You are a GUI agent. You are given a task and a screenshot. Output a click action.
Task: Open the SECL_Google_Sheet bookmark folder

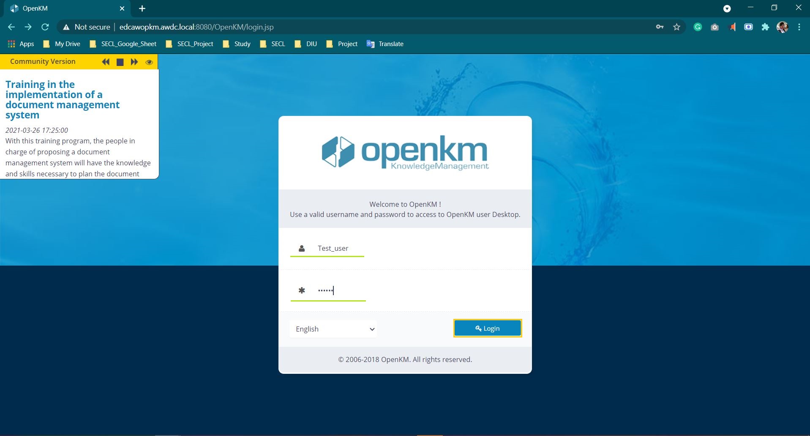coord(123,44)
